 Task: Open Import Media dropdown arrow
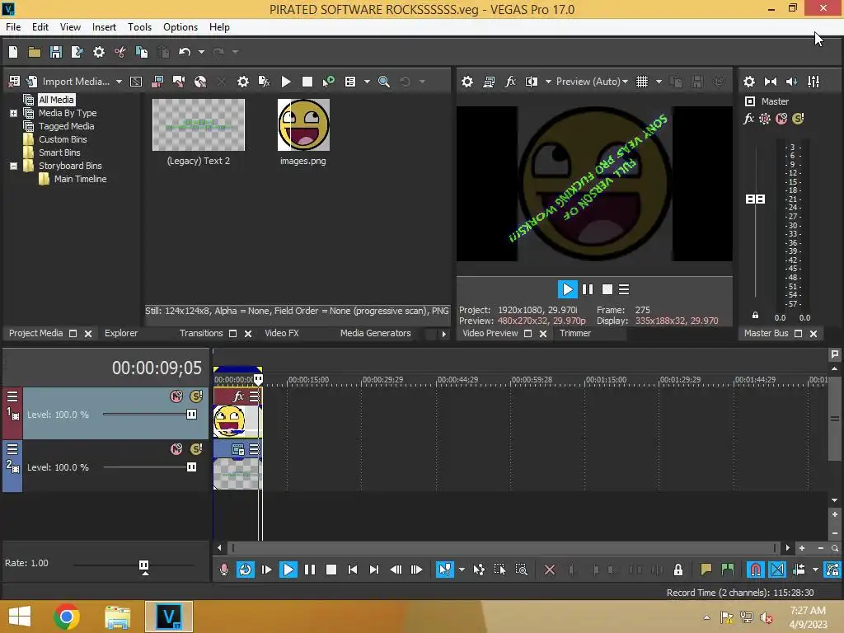[x=119, y=82]
